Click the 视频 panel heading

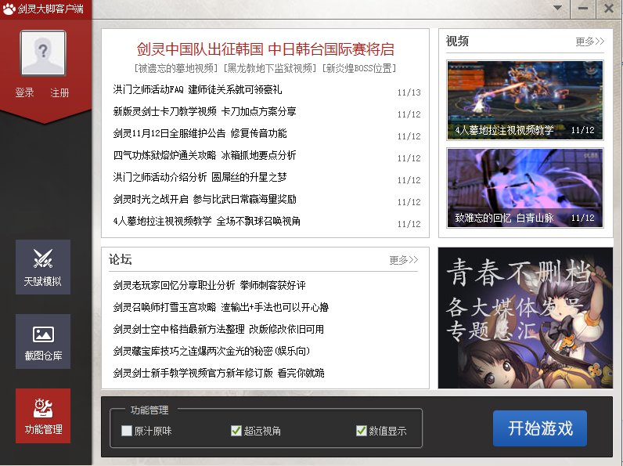coord(457,41)
